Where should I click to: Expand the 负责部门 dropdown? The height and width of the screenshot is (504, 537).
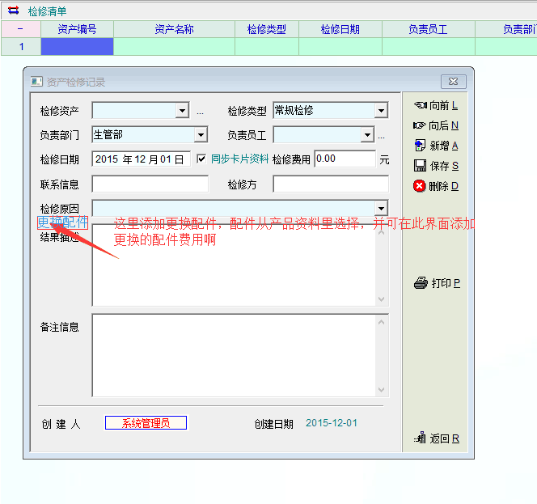(x=201, y=135)
